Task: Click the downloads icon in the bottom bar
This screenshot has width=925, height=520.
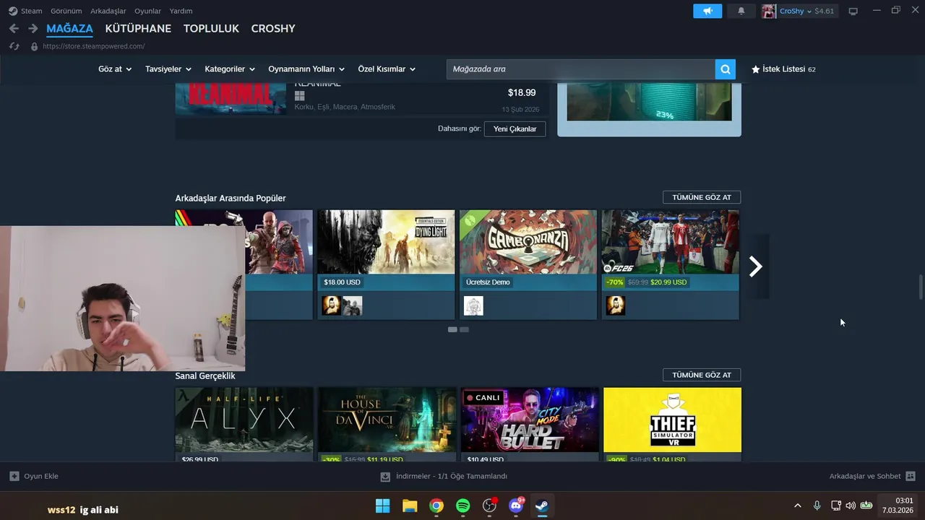Action: point(385,477)
